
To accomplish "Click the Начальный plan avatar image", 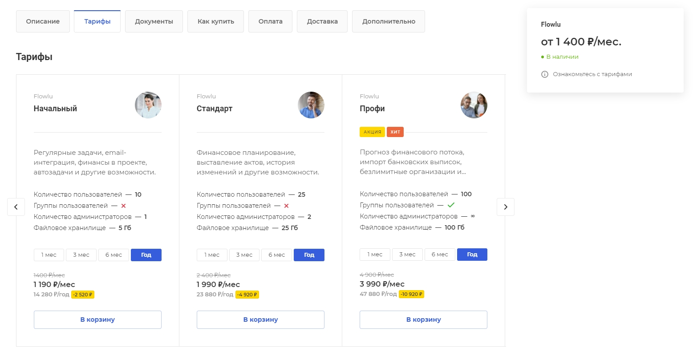I will 148,105.
